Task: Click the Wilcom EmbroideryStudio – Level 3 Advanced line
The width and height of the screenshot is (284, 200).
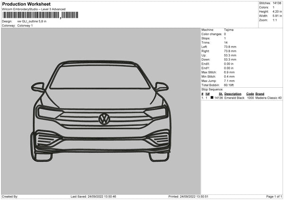Action: coord(34,9)
